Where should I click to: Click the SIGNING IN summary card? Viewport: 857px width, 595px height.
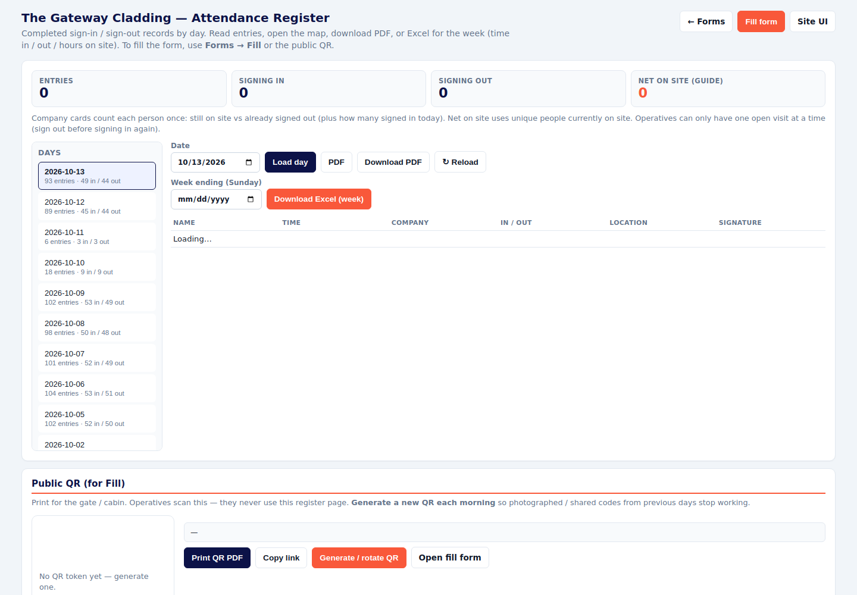tap(329, 89)
